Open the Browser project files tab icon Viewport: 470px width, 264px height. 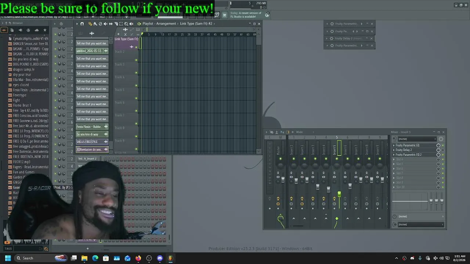click(x=12, y=30)
